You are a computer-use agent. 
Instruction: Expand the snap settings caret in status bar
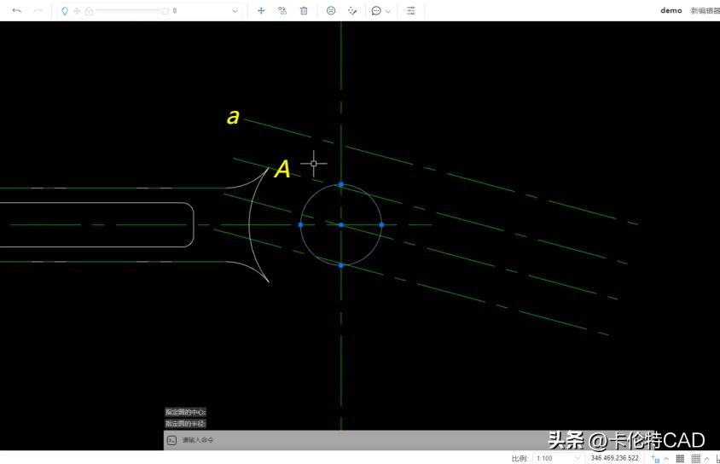pos(665,458)
